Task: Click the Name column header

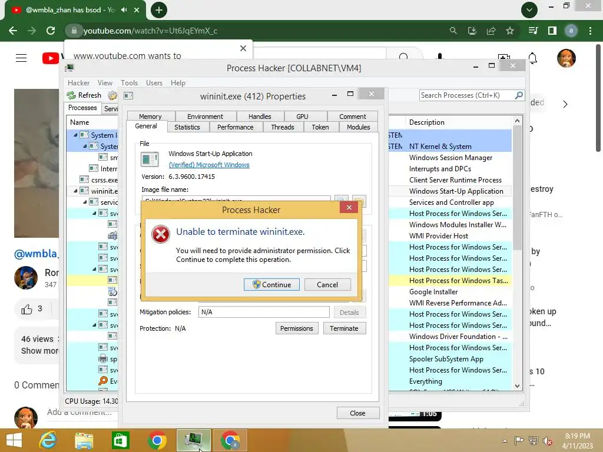Action: point(79,122)
